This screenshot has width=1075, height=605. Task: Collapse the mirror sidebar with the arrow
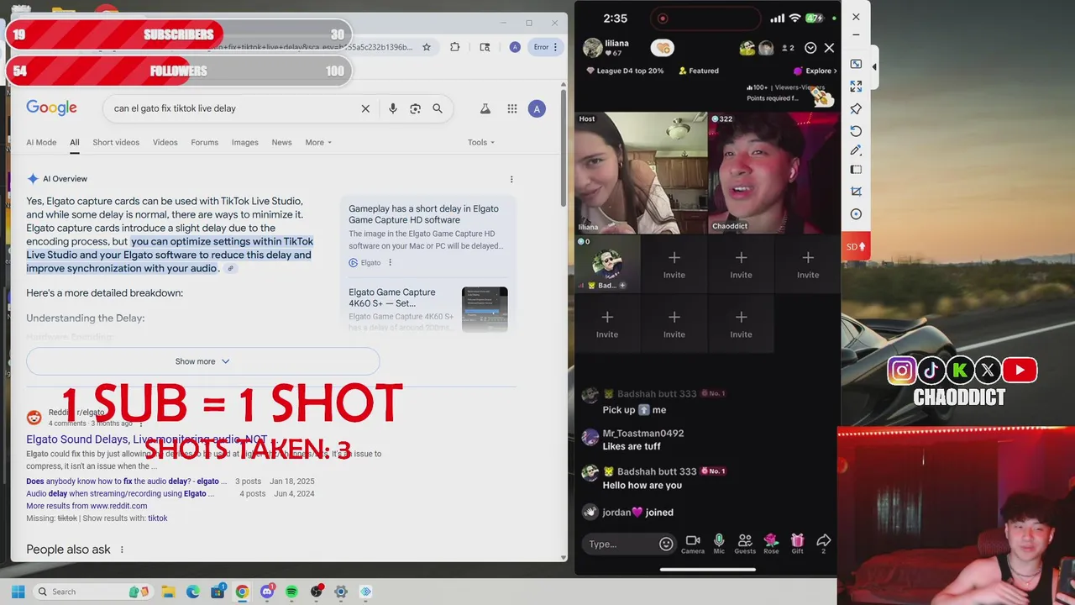pos(874,66)
